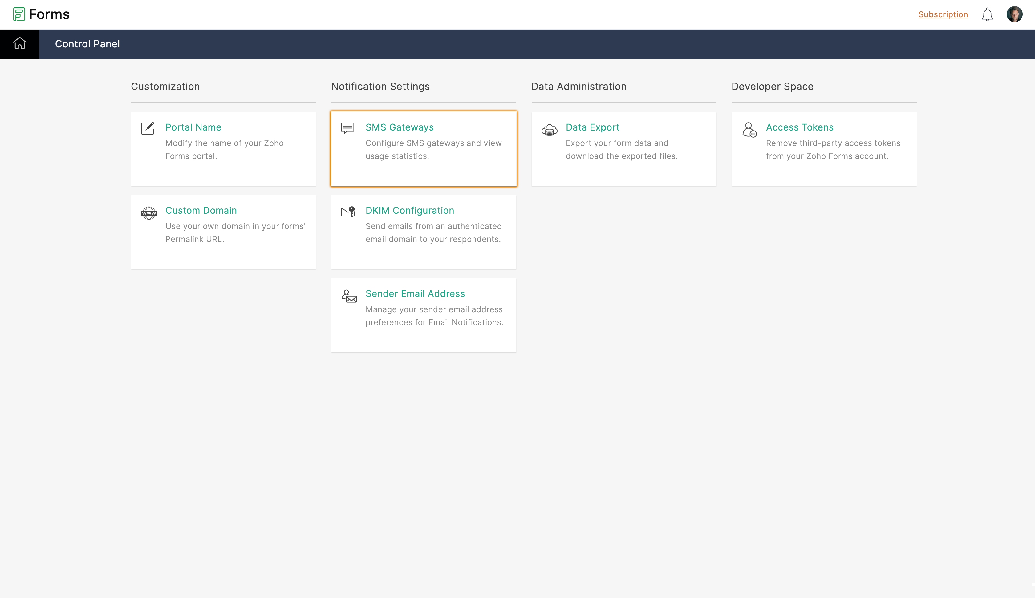Click the Data Export cloud icon
Image resolution: width=1035 pixels, height=598 pixels.
549,130
